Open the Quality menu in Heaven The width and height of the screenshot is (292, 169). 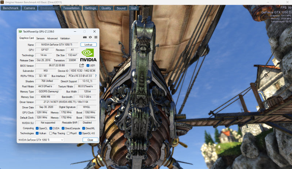[106, 8]
